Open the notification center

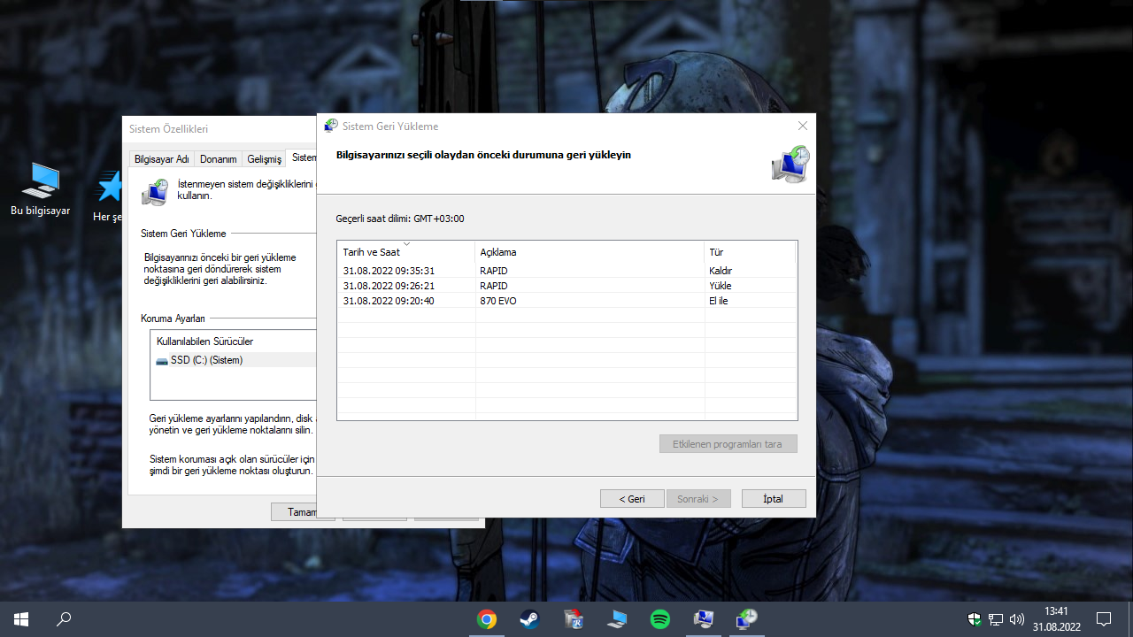(1104, 619)
